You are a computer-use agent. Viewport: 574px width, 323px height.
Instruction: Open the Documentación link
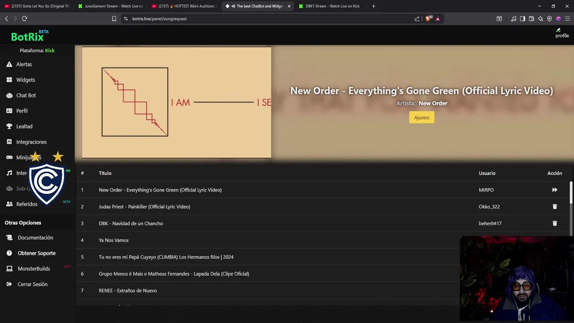click(x=35, y=238)
